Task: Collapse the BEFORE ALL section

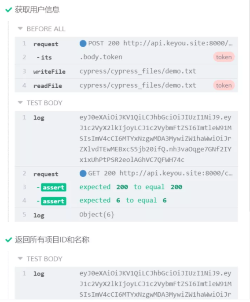Action: point(20,29)
